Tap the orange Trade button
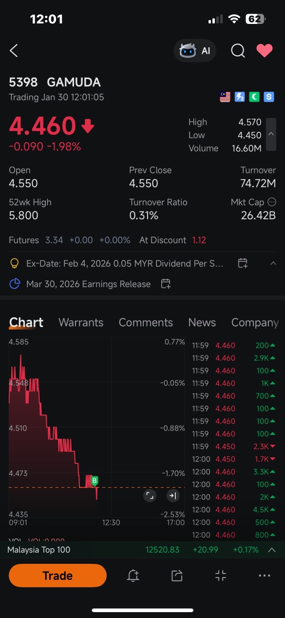Viewport: 285px width, 618px height. tap(57, 576)
